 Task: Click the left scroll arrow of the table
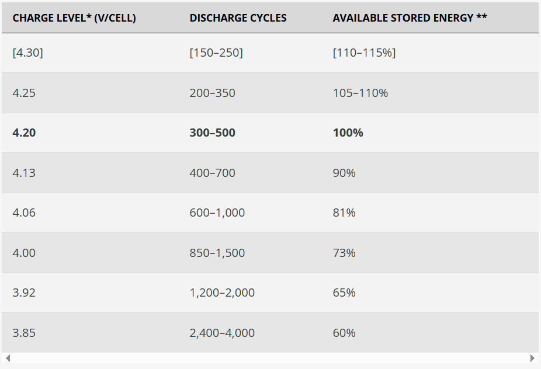[8, 358]
